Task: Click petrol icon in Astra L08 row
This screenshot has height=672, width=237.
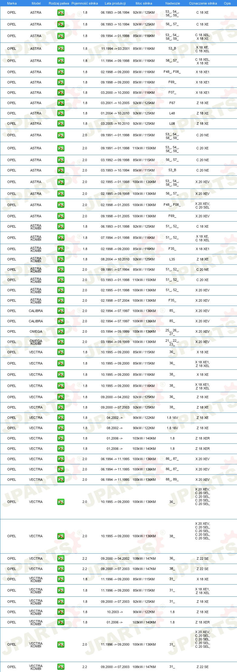Action: coord(61,124)
